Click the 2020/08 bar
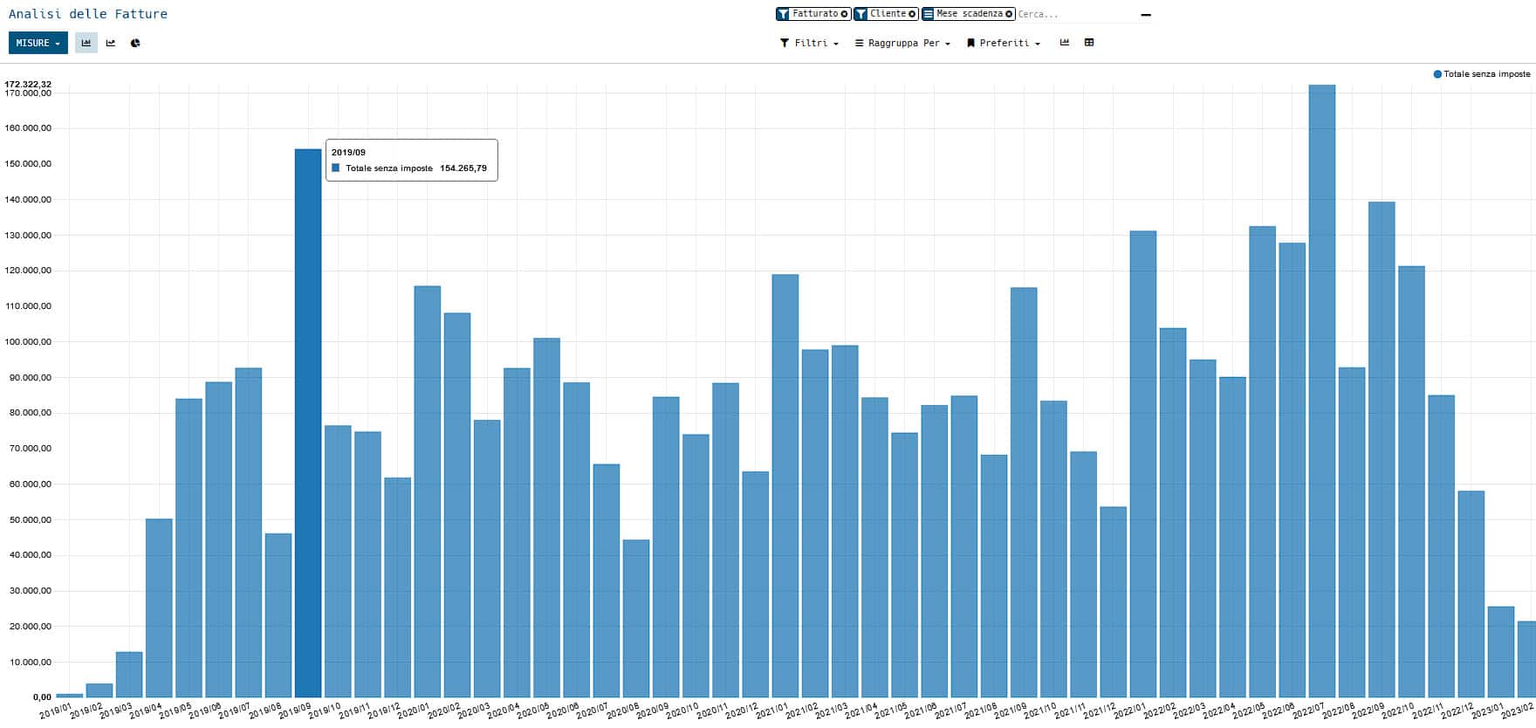The width and height of the screenshot is (1536, 728). coord(636,619)
